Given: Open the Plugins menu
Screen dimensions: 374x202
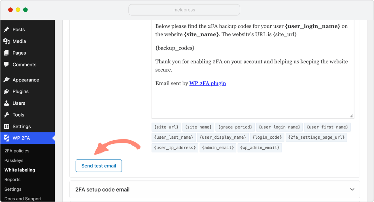Looking at the screenshot, I should click(x=27, y=91).
